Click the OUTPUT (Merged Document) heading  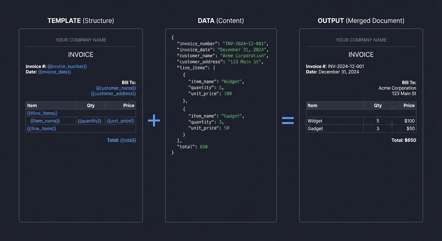361,20
